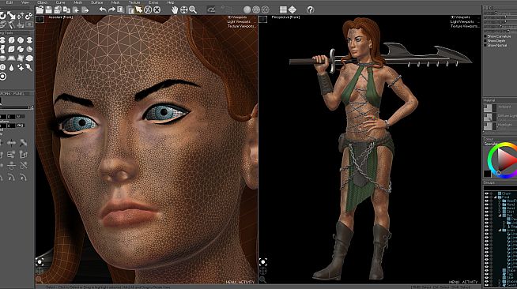517x289 pixels.
Task: Click the black swatch below colour wheel
Action: point(487,174)
